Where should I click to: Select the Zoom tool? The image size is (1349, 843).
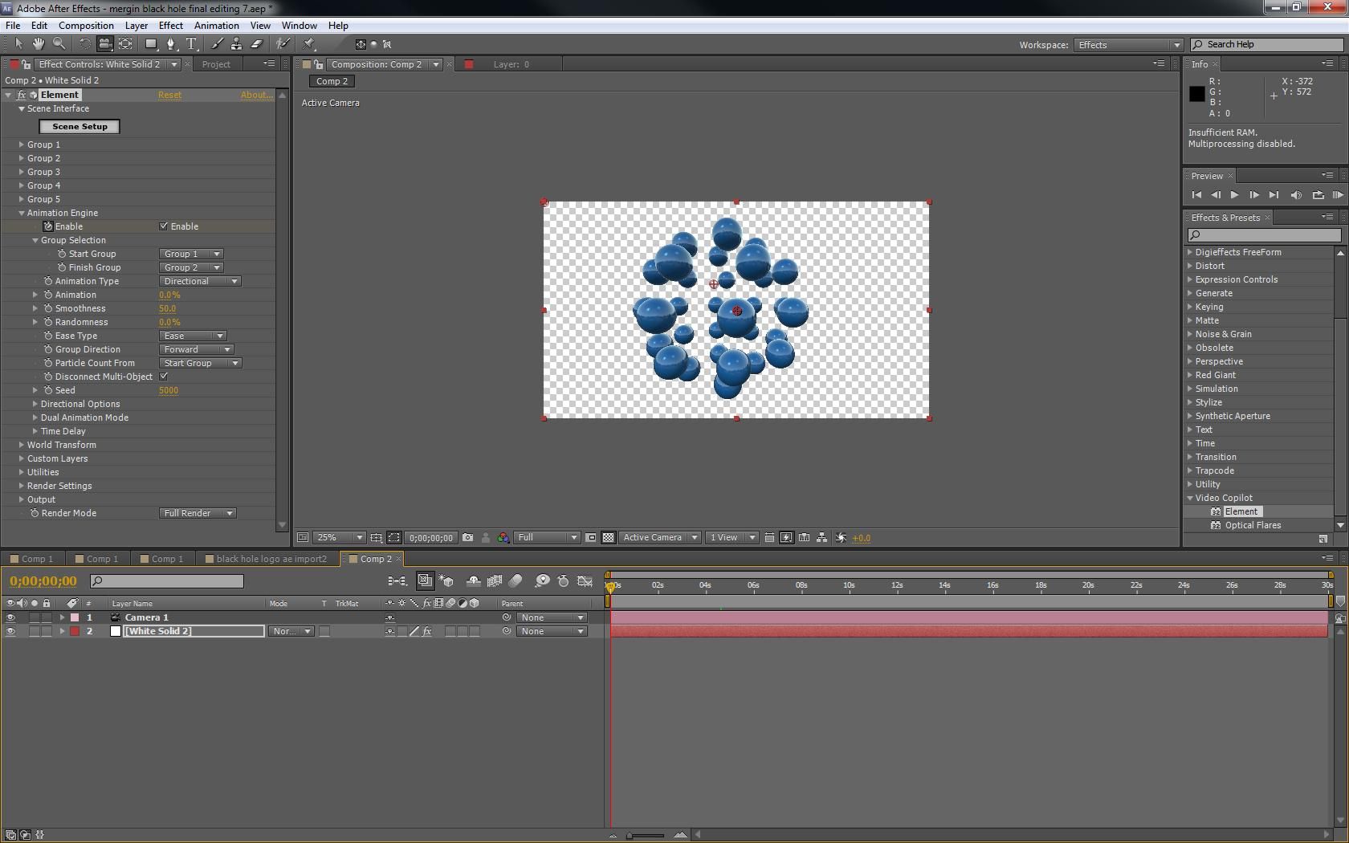(x=59, y=44)
